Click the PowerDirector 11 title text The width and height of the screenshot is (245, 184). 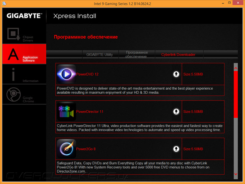click(90, 112)
